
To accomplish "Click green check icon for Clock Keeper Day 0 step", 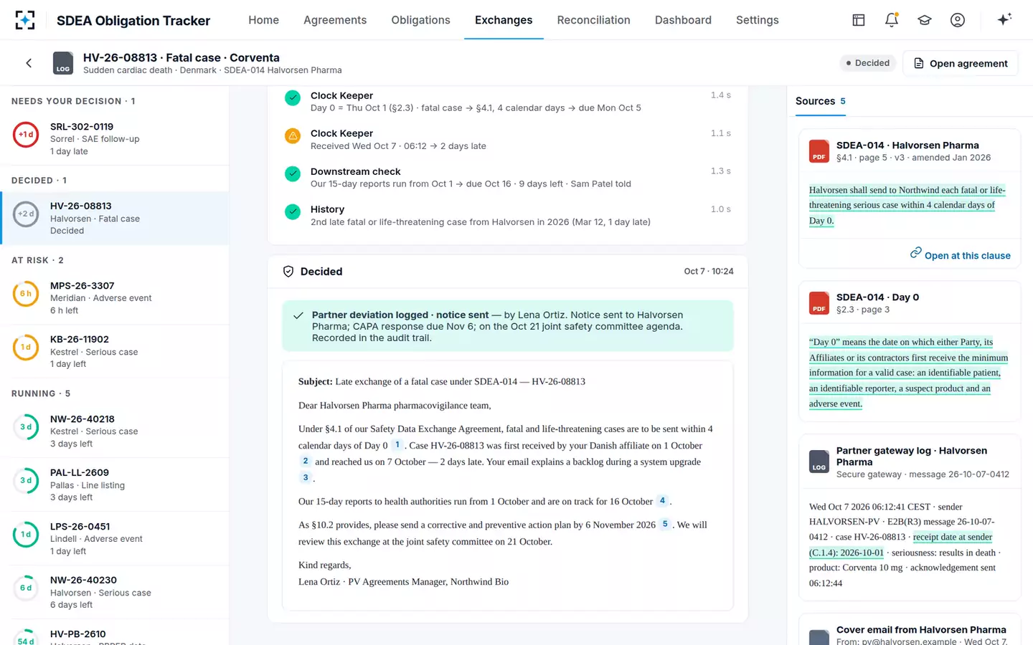I will (x=293, y=97).
